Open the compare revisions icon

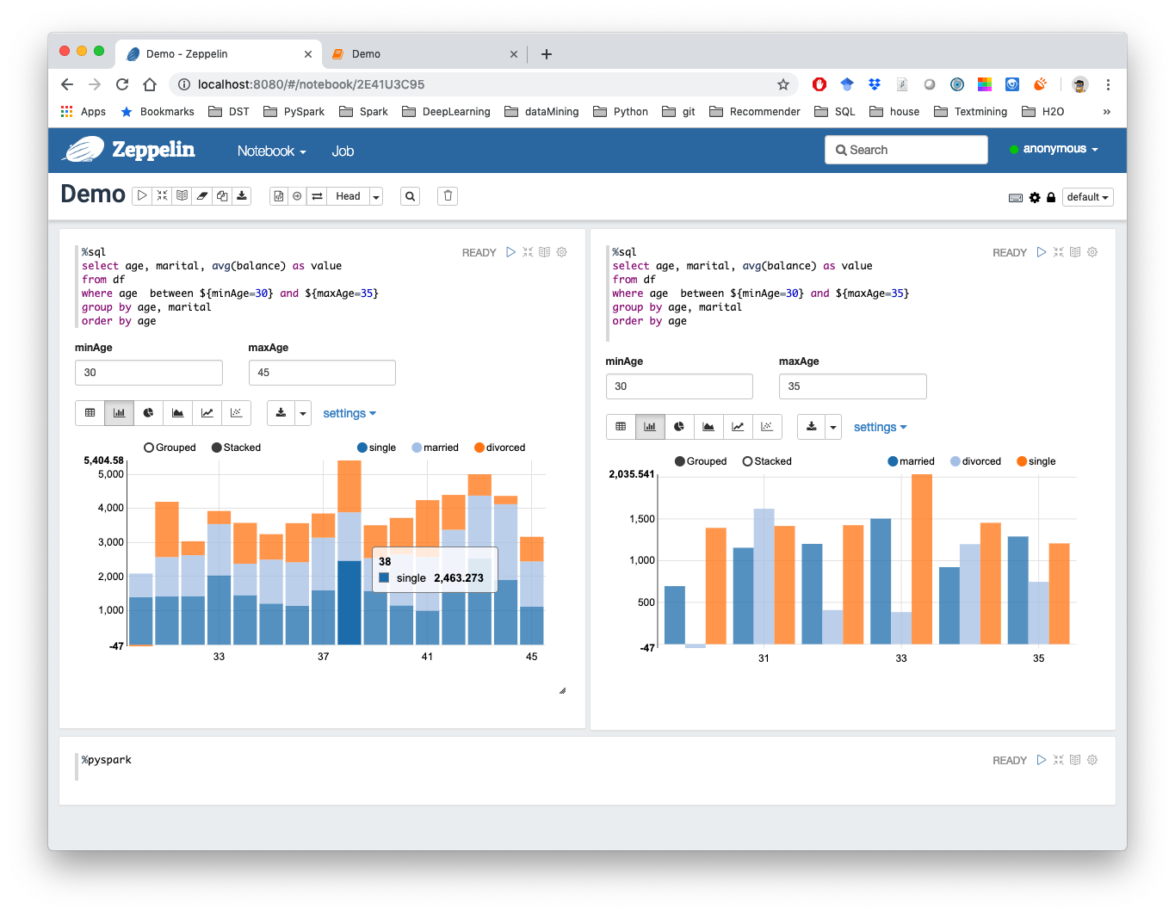click(317, 196)
